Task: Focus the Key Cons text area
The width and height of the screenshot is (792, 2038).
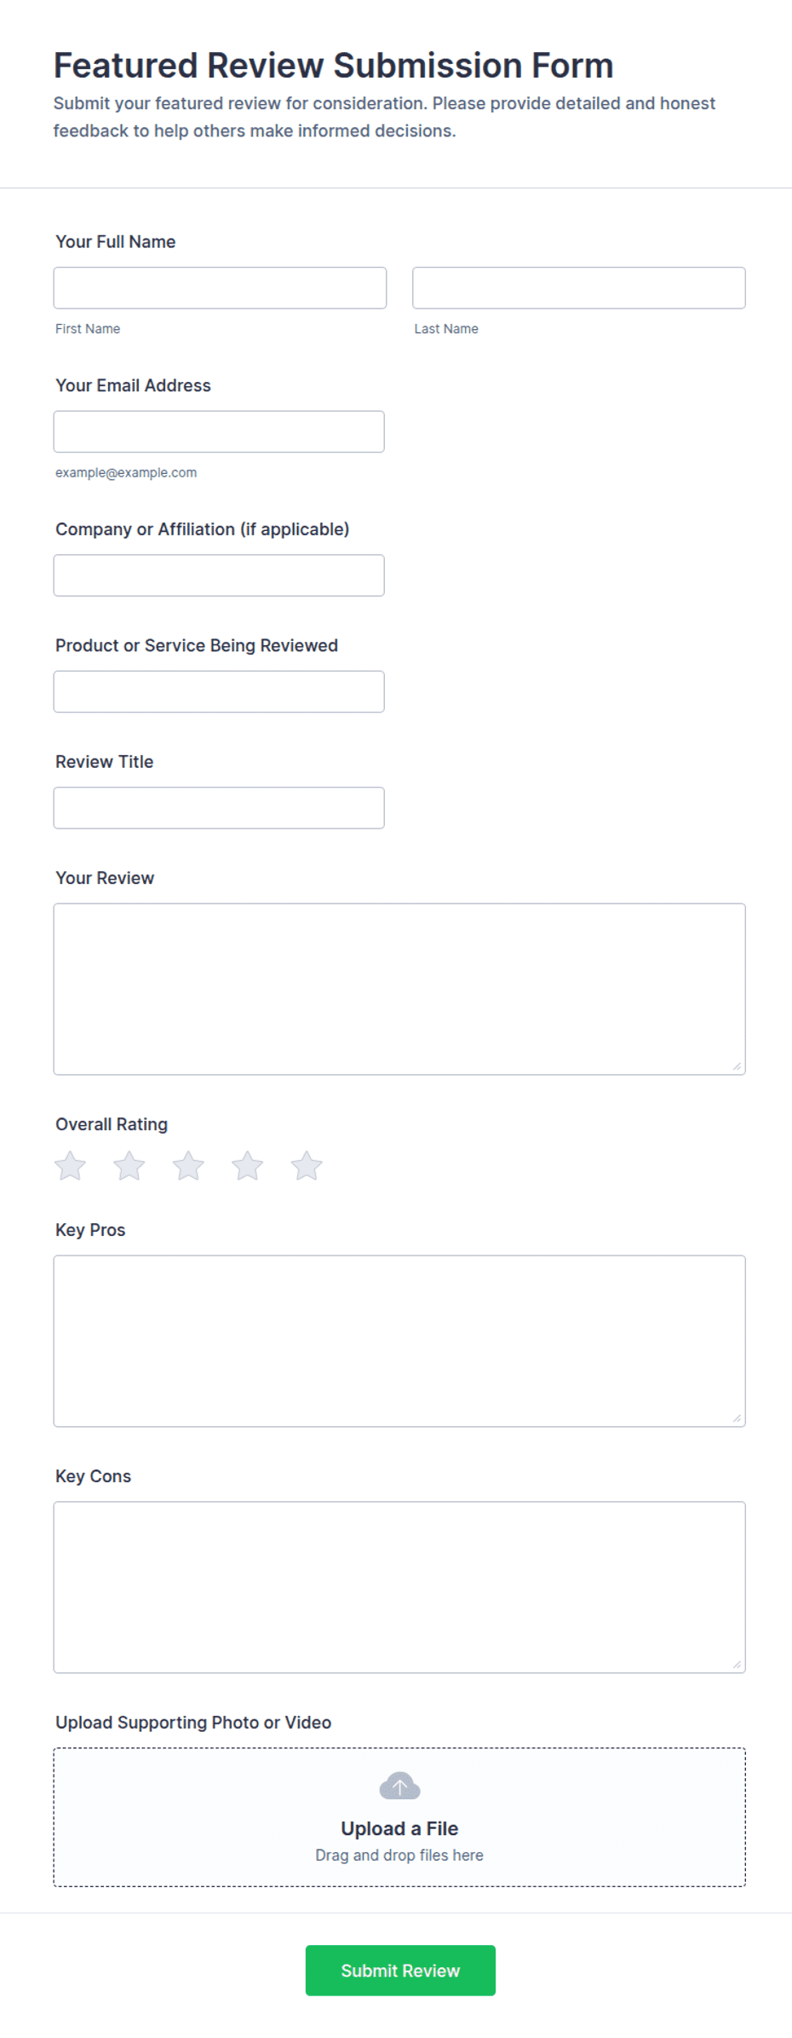Action: tap(399, 1587)
